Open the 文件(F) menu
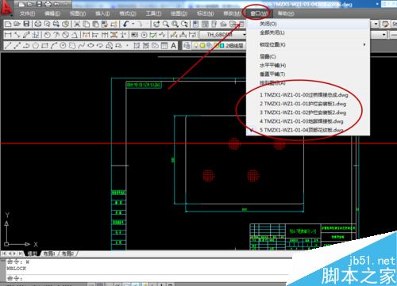The width and height of the screenshot is (397, 286). pyautogui.click(x=27, y=13)
